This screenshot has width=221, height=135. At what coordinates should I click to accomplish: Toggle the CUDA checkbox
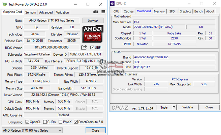[45, 122]
